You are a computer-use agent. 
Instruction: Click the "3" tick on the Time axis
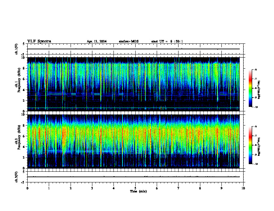[x=92, y=188]
